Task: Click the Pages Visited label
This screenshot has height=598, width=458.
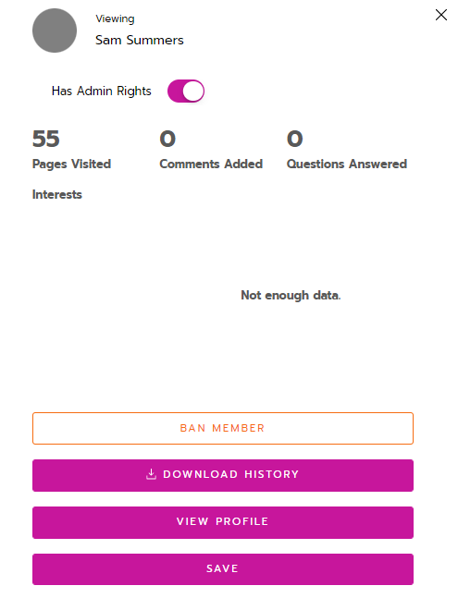Action: [x=72, y=164]
